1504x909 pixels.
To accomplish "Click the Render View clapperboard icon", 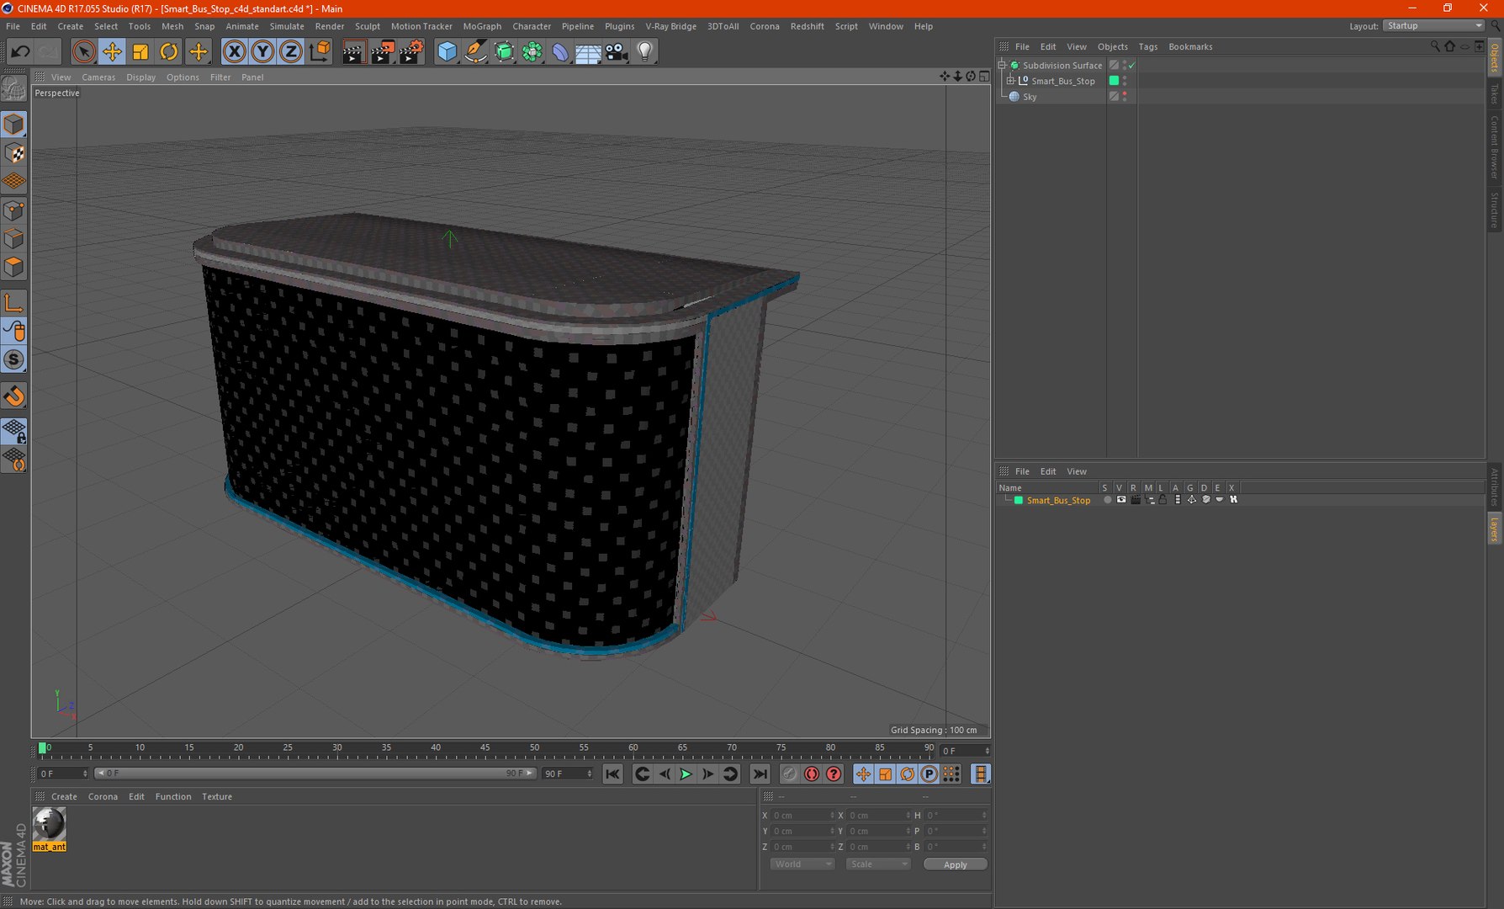I will [x=352, y=52].
